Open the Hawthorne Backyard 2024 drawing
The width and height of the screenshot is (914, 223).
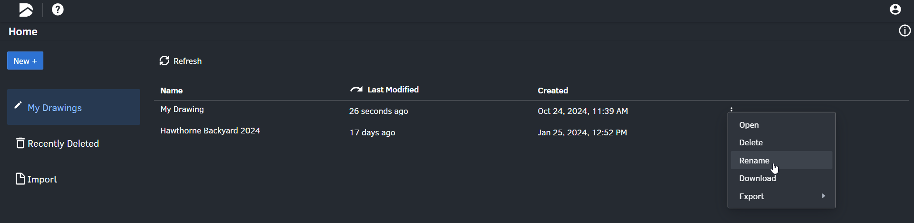[x=210, y=131]
